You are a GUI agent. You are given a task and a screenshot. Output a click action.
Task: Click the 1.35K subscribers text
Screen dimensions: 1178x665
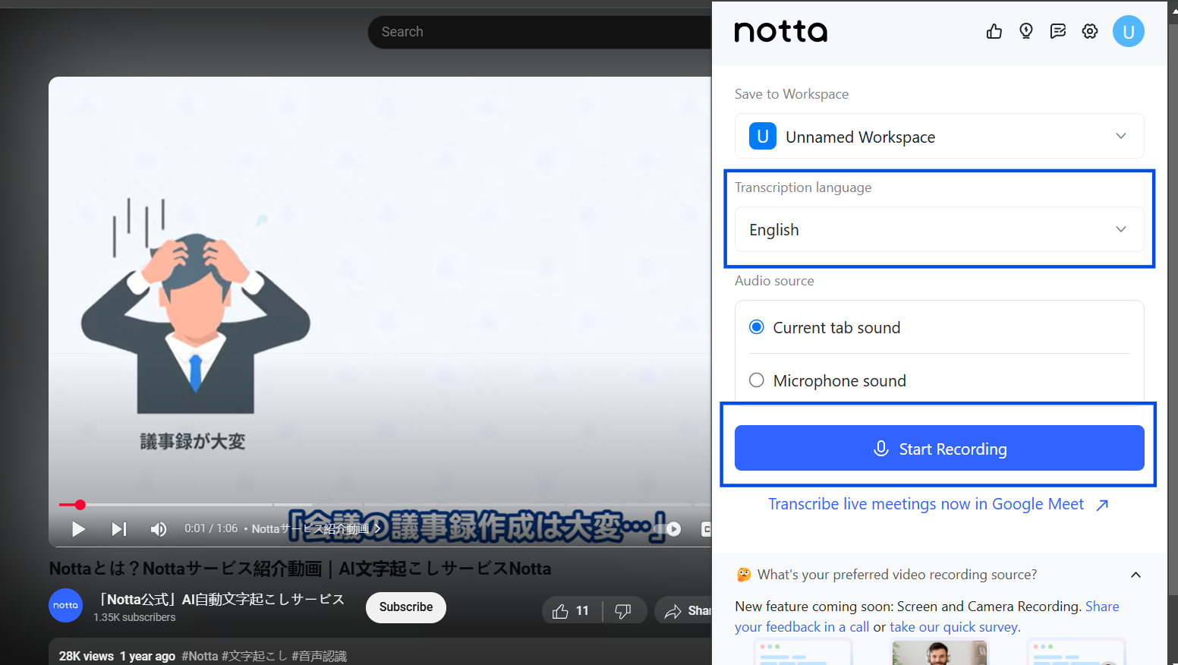click(x=134, y=617)
